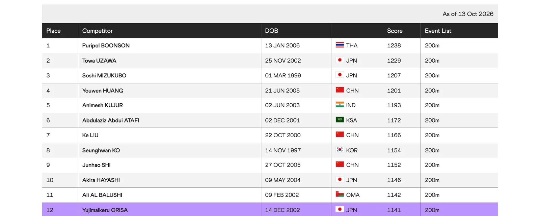Click Thailand flag in Puripol BOONSON row
Viewport: 540px width, 216px height.
(340, 45)
